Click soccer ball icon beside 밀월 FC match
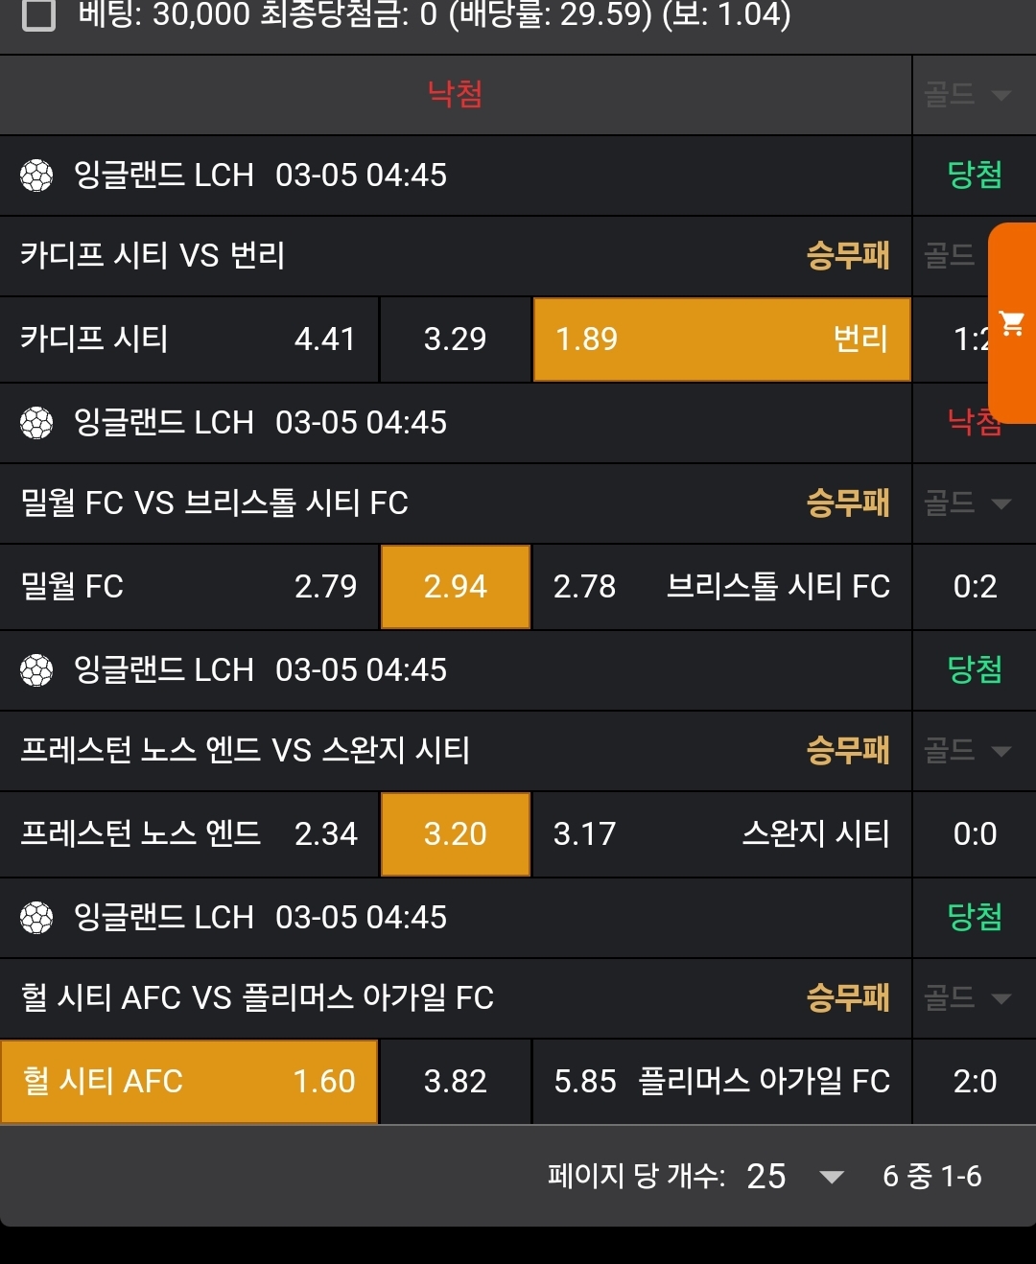This screenshot has width=1036, height=1264. tap(36, 423)
